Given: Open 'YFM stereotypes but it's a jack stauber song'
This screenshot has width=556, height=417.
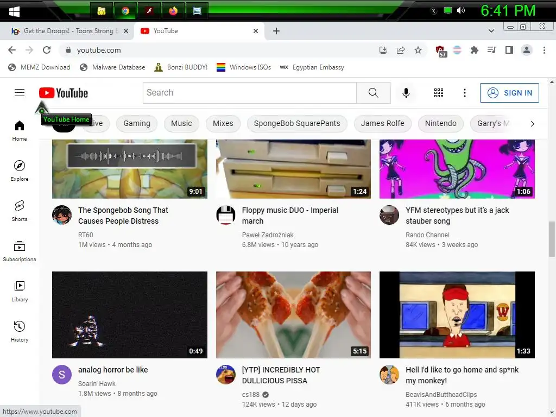Looking at the screenshot, I should click(457, 216).
